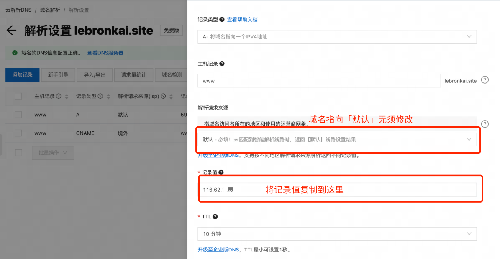
Task: Click the 记录值 IP address input field
Action: (x=337, y=190)
